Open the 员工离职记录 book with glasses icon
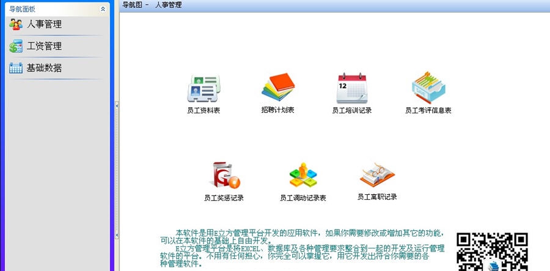 [377, 175]
